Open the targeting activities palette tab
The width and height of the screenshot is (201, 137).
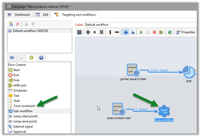(12, 58)
